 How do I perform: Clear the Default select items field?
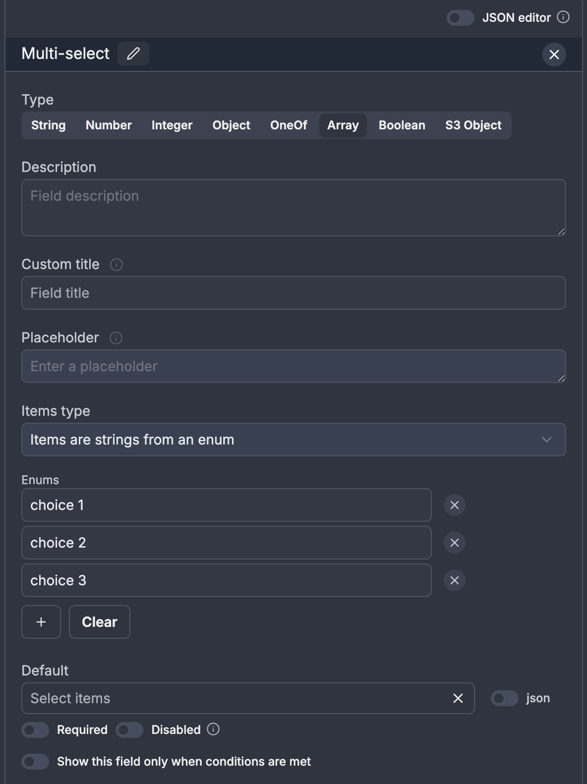(458, 698)
